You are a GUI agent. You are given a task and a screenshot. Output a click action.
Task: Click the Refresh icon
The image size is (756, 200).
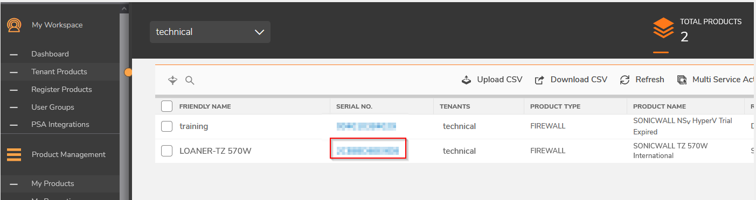(625, 80)
